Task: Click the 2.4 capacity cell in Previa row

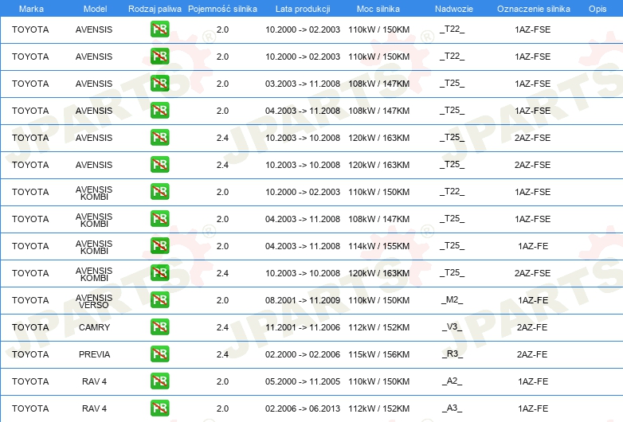Action: click(x=222, y=354)
